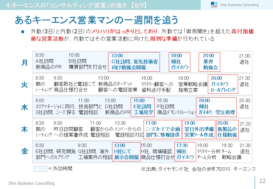The image size is (273, 189).
Task: Click the 19:00 翌日外出準備 営業ツール作成 box
Action: click(199, 129)
